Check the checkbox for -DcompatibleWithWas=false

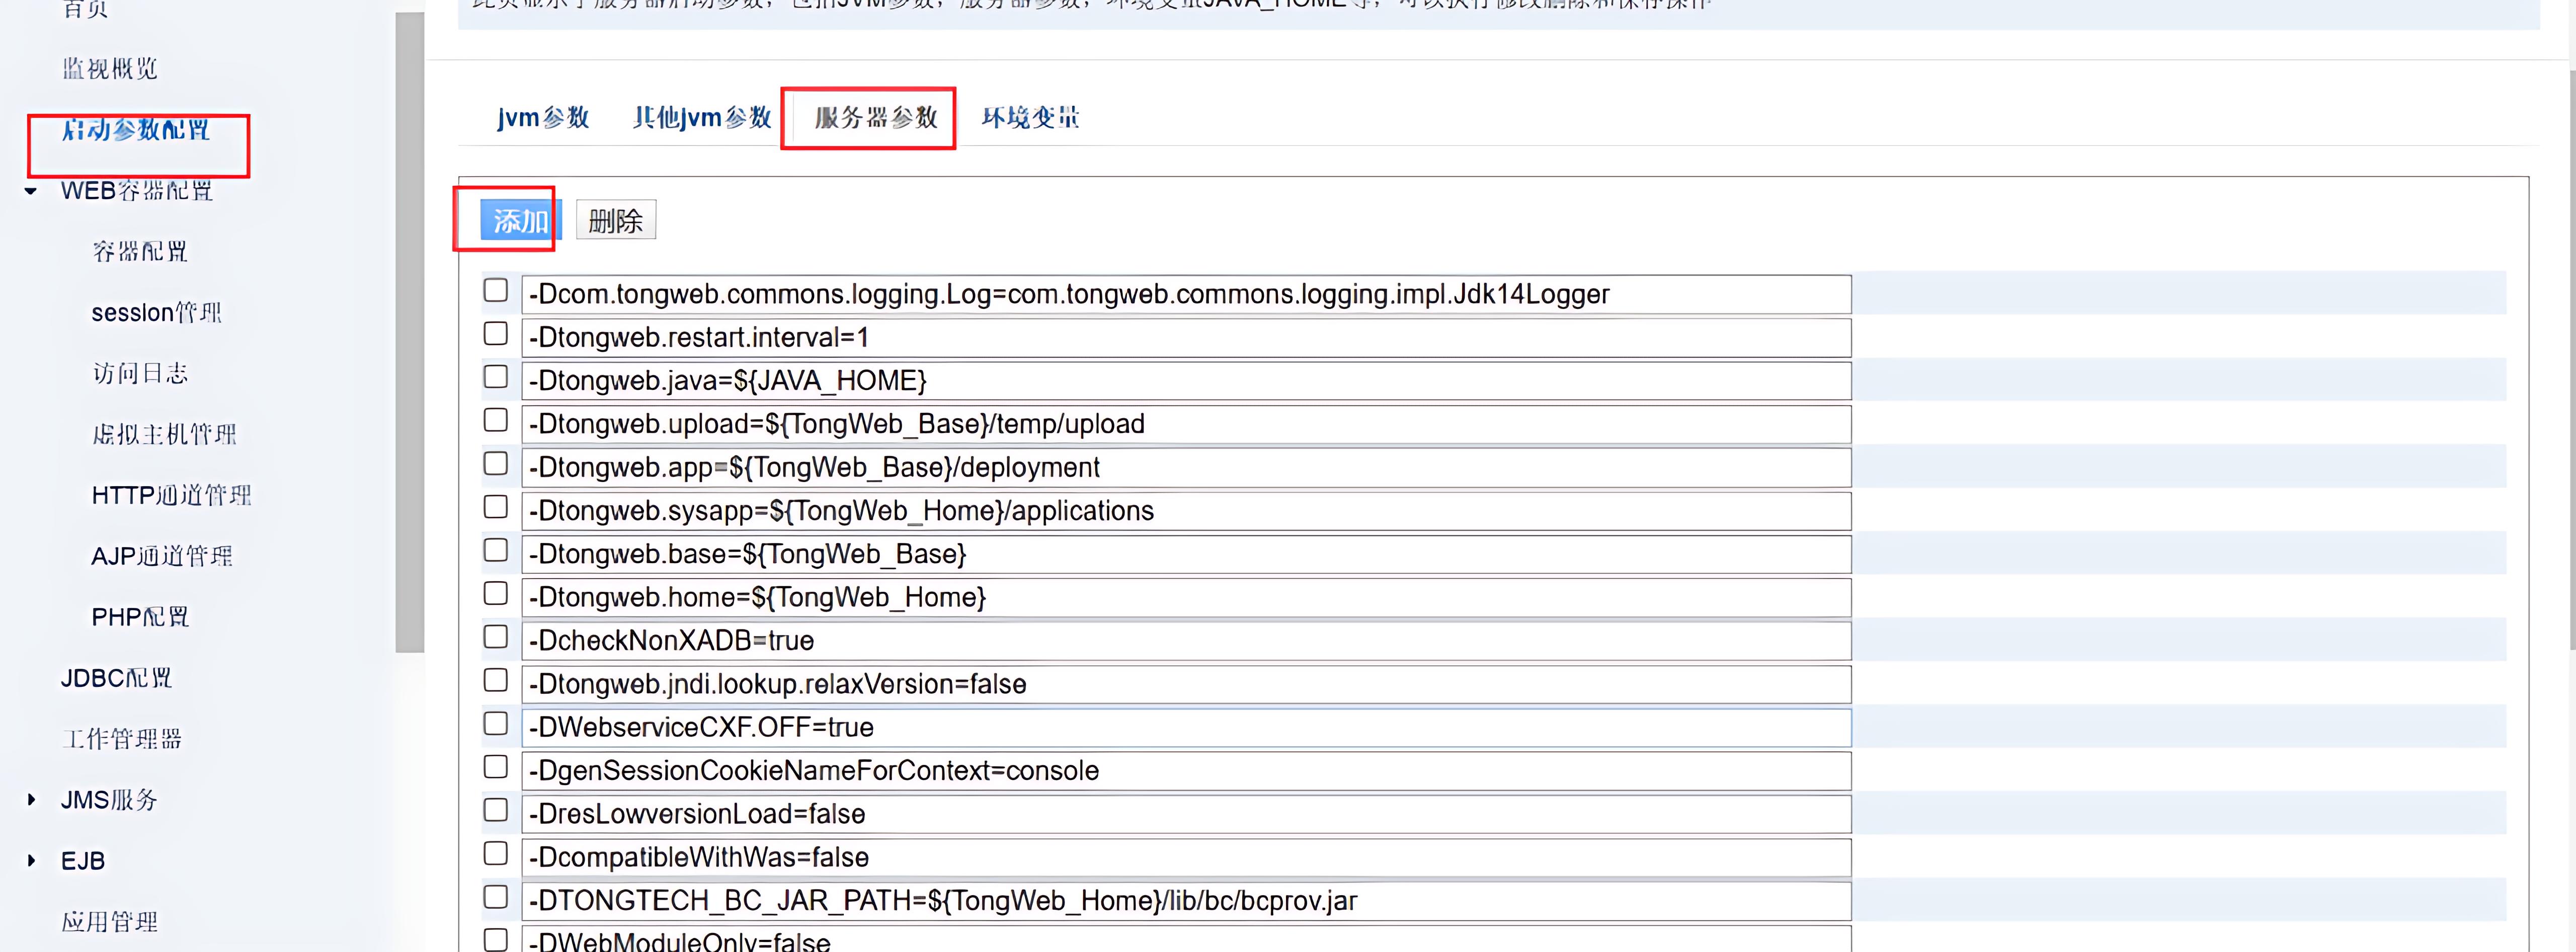[495, 852]
